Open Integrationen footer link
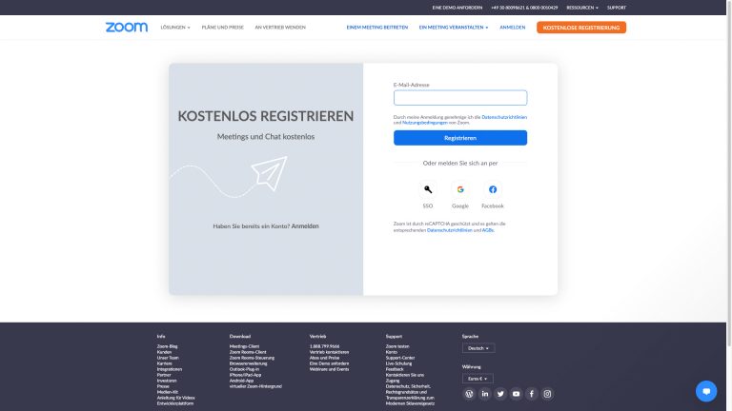The height and width of the screenshot is (411, 732). [x=170, y=369]
